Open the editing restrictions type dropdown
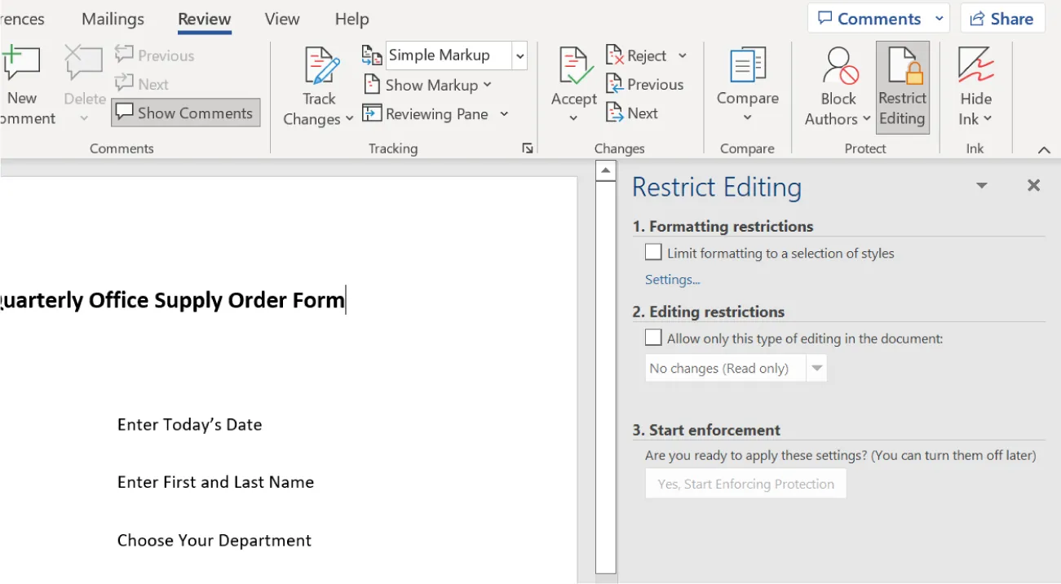Viewport: 1061px width, 584px height. pyautogui.click(x=816, y=368)
